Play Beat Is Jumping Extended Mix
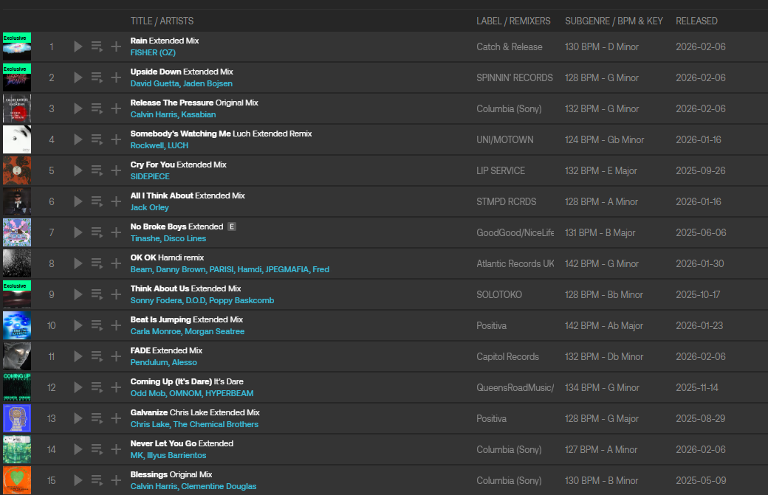This screenshot has height=495, width=768. [78, 325]
